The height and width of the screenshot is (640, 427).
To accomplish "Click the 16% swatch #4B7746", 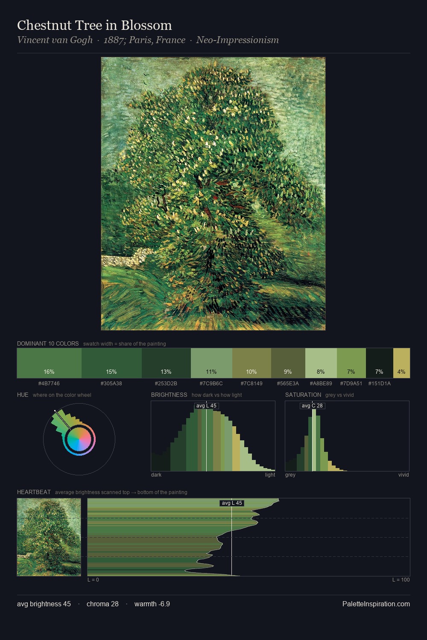I will click(x=49, y=363).
